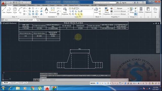The image size is (162, 91).
Task: Toggle snap mode in status bar
Action: (x=100, y=83)
